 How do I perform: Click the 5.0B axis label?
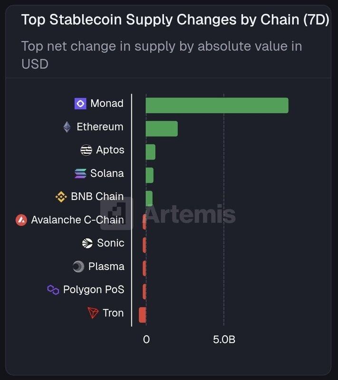223,340
